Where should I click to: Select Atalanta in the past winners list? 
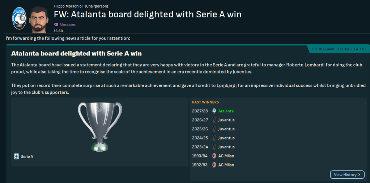point(226,111)
